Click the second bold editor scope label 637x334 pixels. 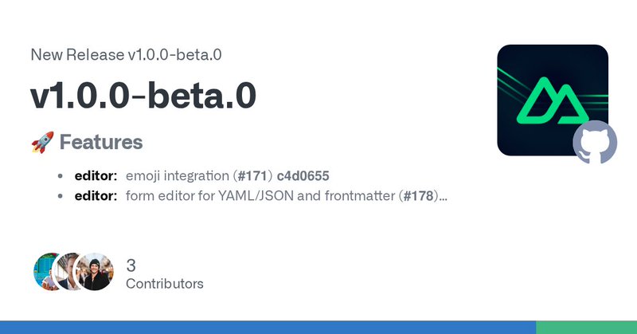click(96, 195)
